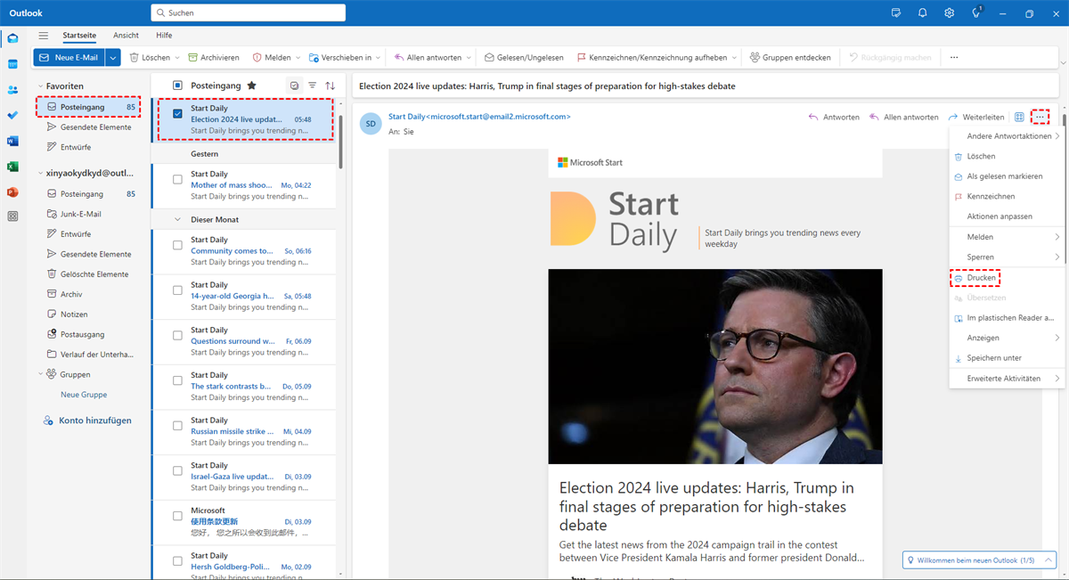Tick checkbox for Mother of mass shooter email

(177, 180)
